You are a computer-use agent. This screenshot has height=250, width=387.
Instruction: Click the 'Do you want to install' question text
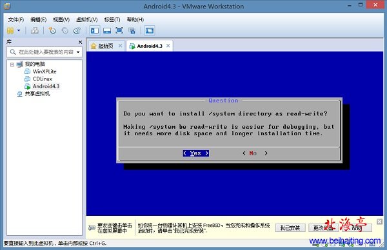225,113
